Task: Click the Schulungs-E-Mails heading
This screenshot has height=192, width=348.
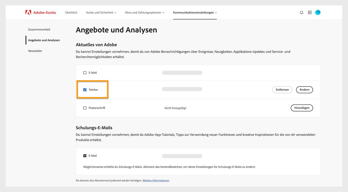Action: pos(94,128)
